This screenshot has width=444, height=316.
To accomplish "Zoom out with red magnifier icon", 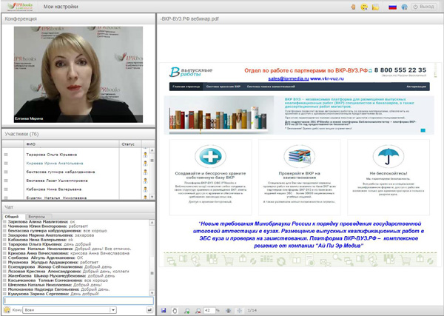I will click(x=198, y=311).
